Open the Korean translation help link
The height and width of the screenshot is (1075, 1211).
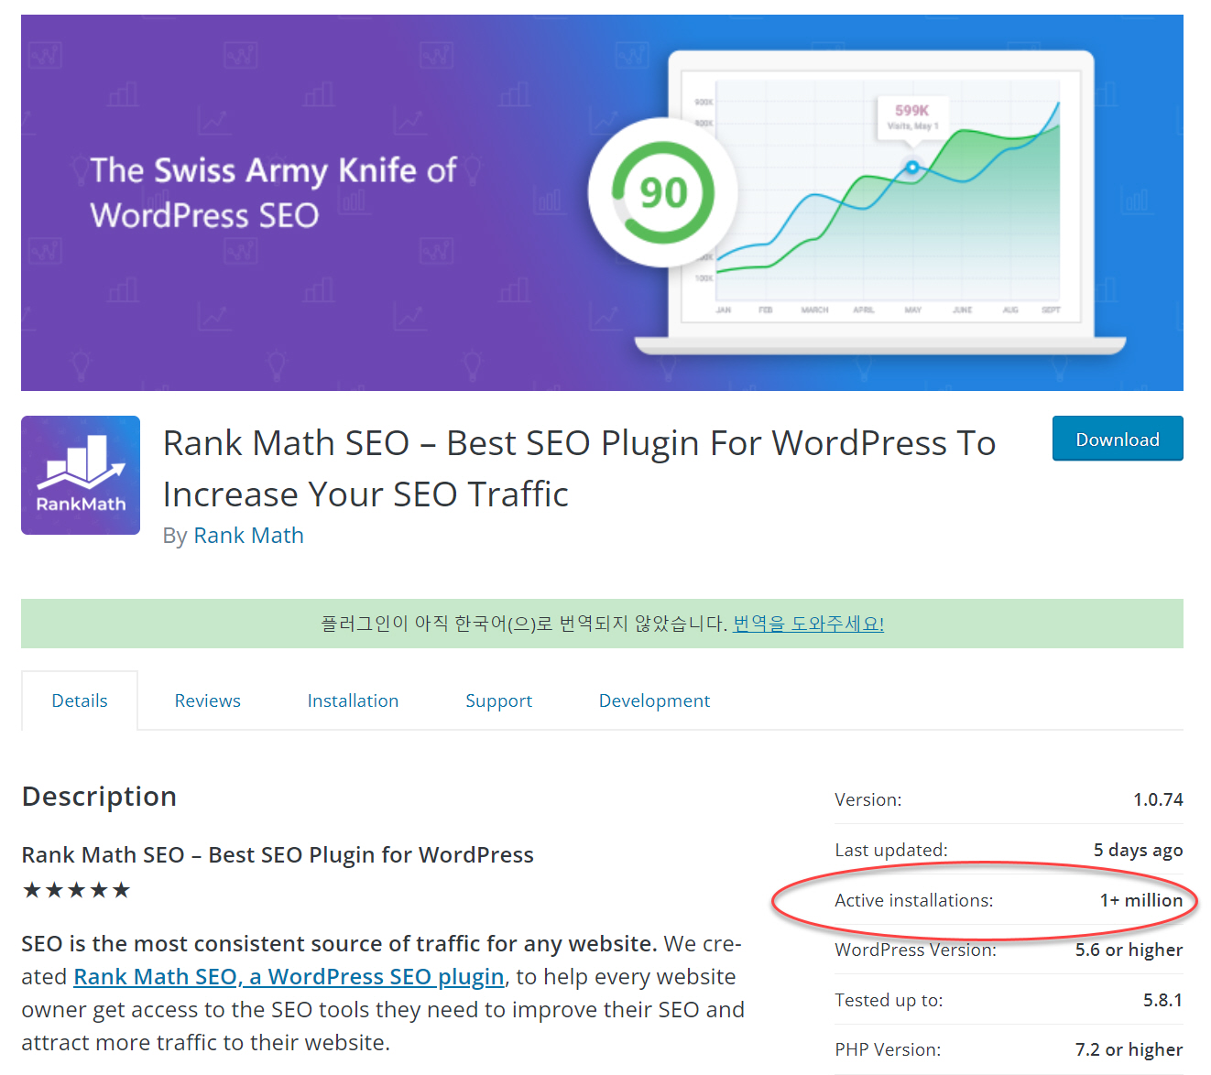click(808, 624)
